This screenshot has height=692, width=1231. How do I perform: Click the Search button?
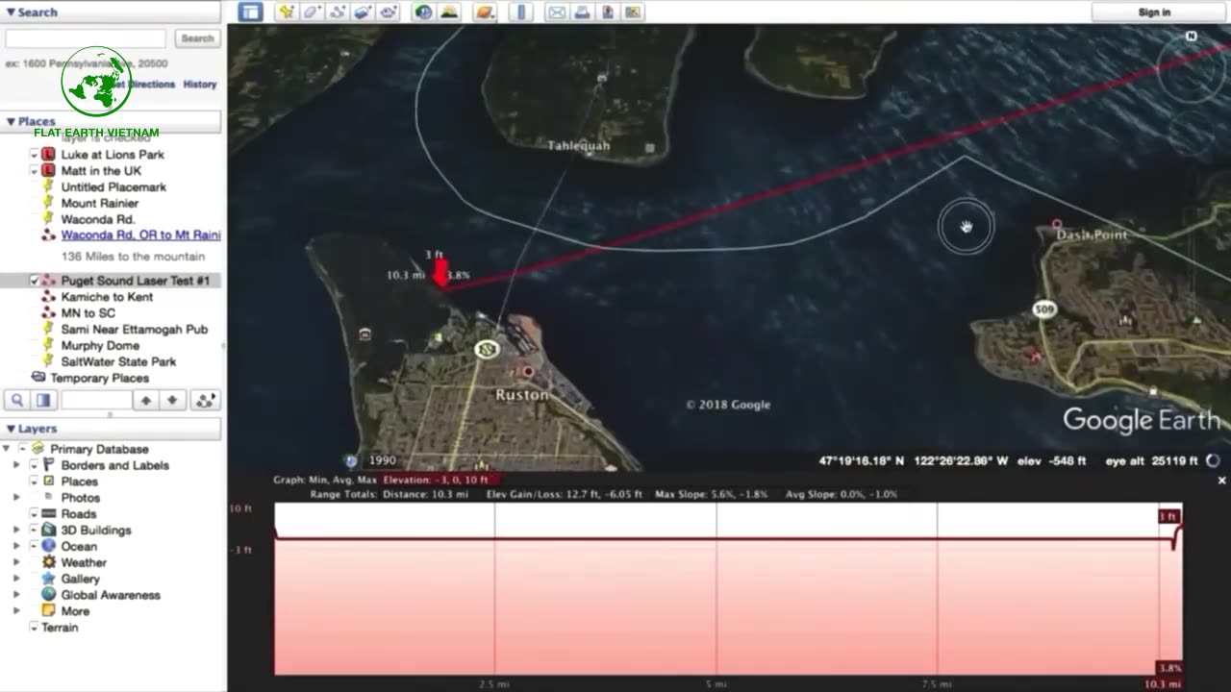(197, 38)
